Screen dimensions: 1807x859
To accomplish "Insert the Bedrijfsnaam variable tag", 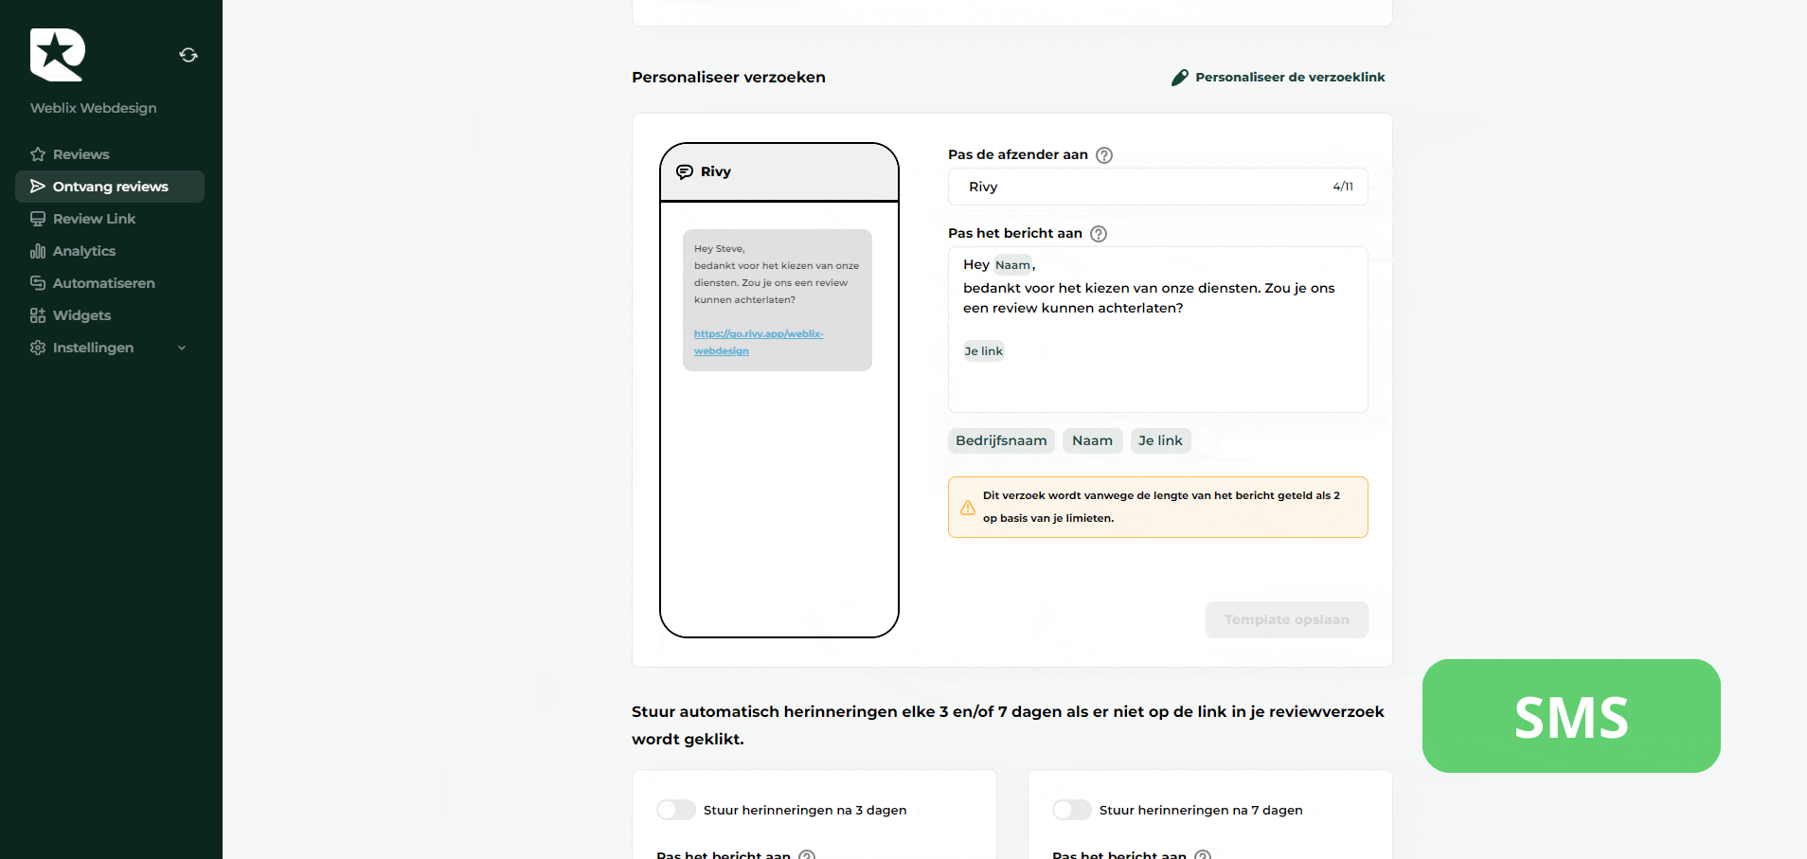I will click(1001, 440).
